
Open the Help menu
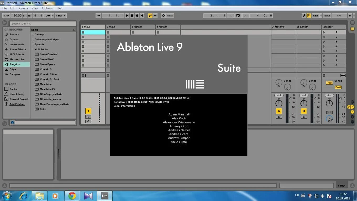point(60,8)
